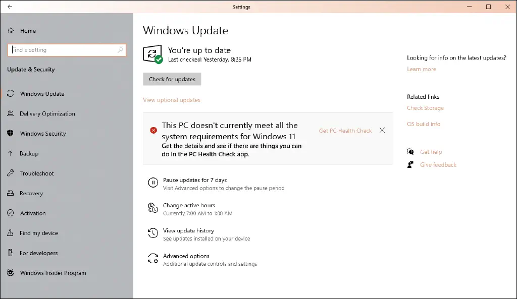Click the up-to-date status icon with green check
Screen dimensions: 517x299
click(x=152, y=54)
